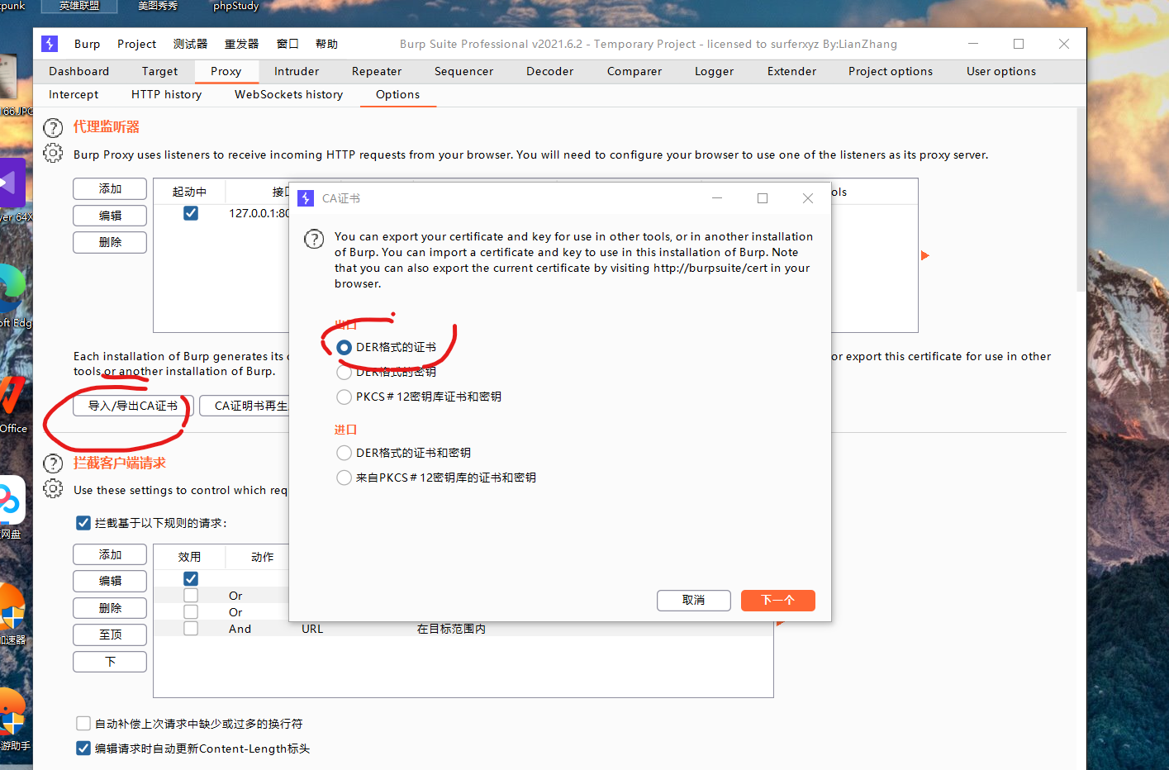The width and height of the screenshot is (1169, 770).
Task: Click 添加 button for intercept rules
Action: point(110,554)
